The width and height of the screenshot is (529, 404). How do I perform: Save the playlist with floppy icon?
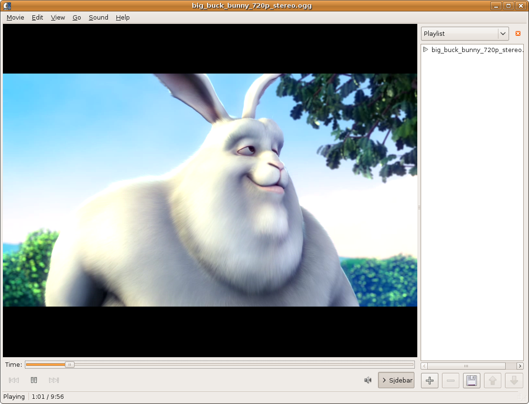click(x=471, y=381)
